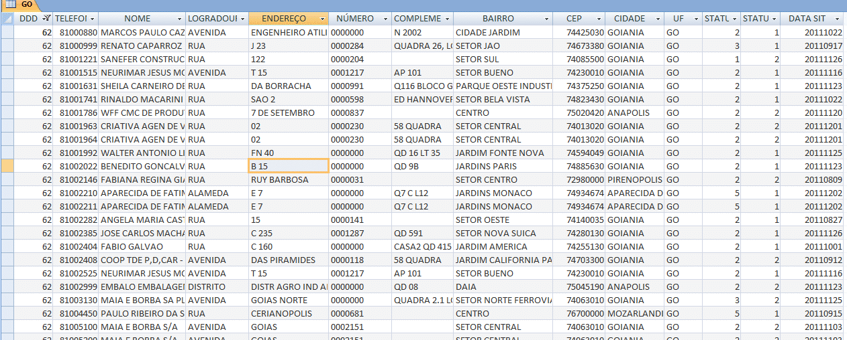The image size is (847, 340).
Task: Click city cell PIRENOPOLIS
Action: (x=635, y=179)
